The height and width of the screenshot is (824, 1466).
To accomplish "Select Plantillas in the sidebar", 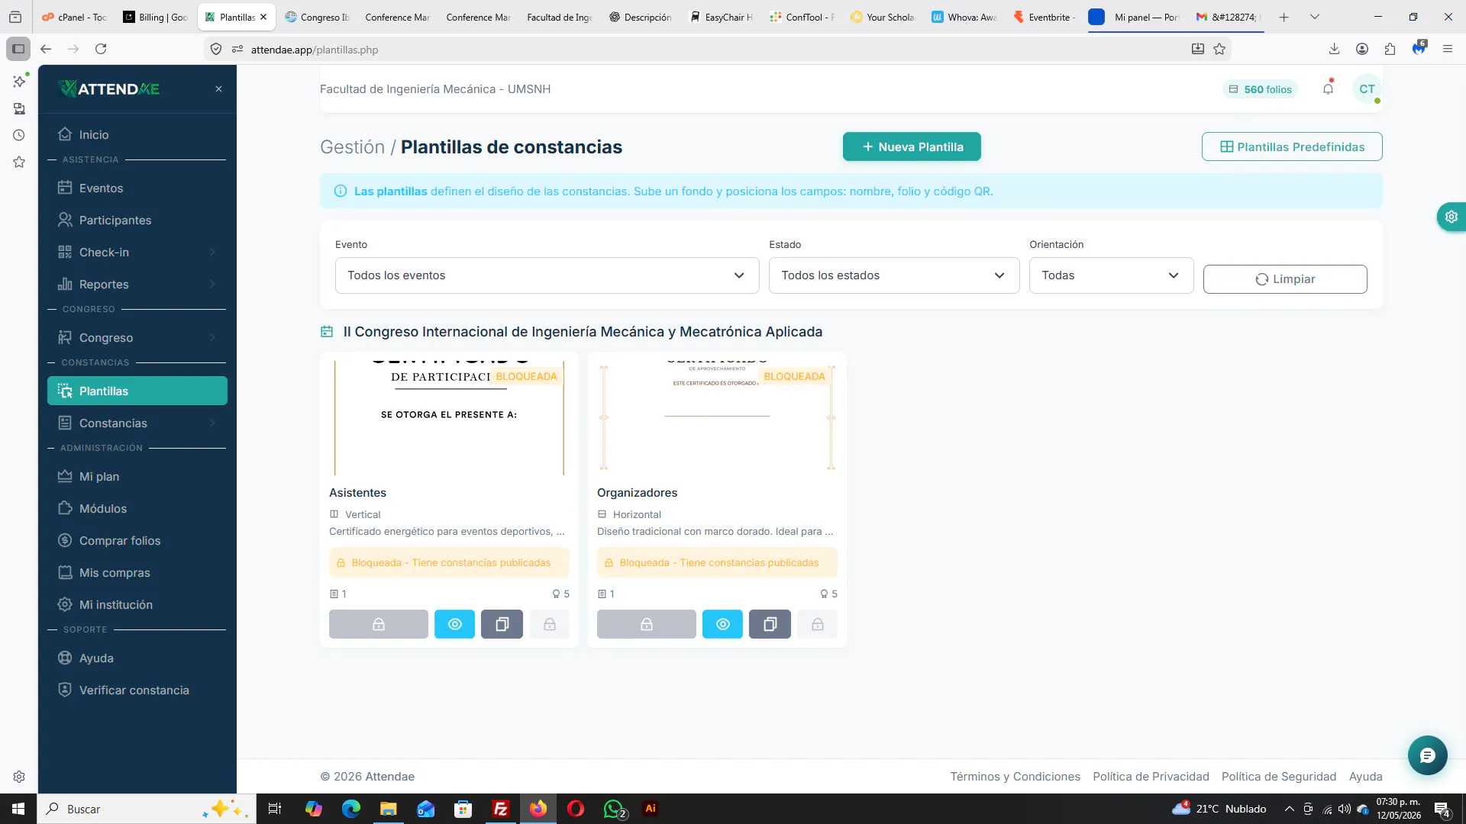I will (x=137, y=391).
